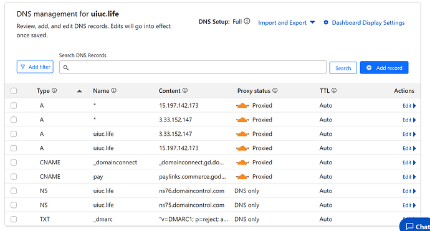Click the Name column header
Screen dimensions: 430x231
pos(101,91)
